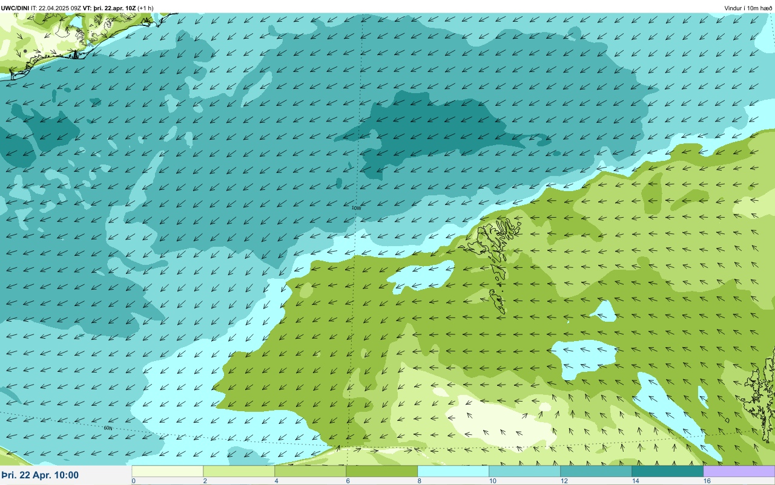Click the legend value '4'
The width and height of the screenshot is (775, 485).
(x=276, y=481)
